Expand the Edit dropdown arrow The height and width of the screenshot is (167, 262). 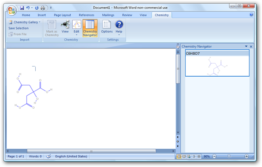click(x=76, y=35)
